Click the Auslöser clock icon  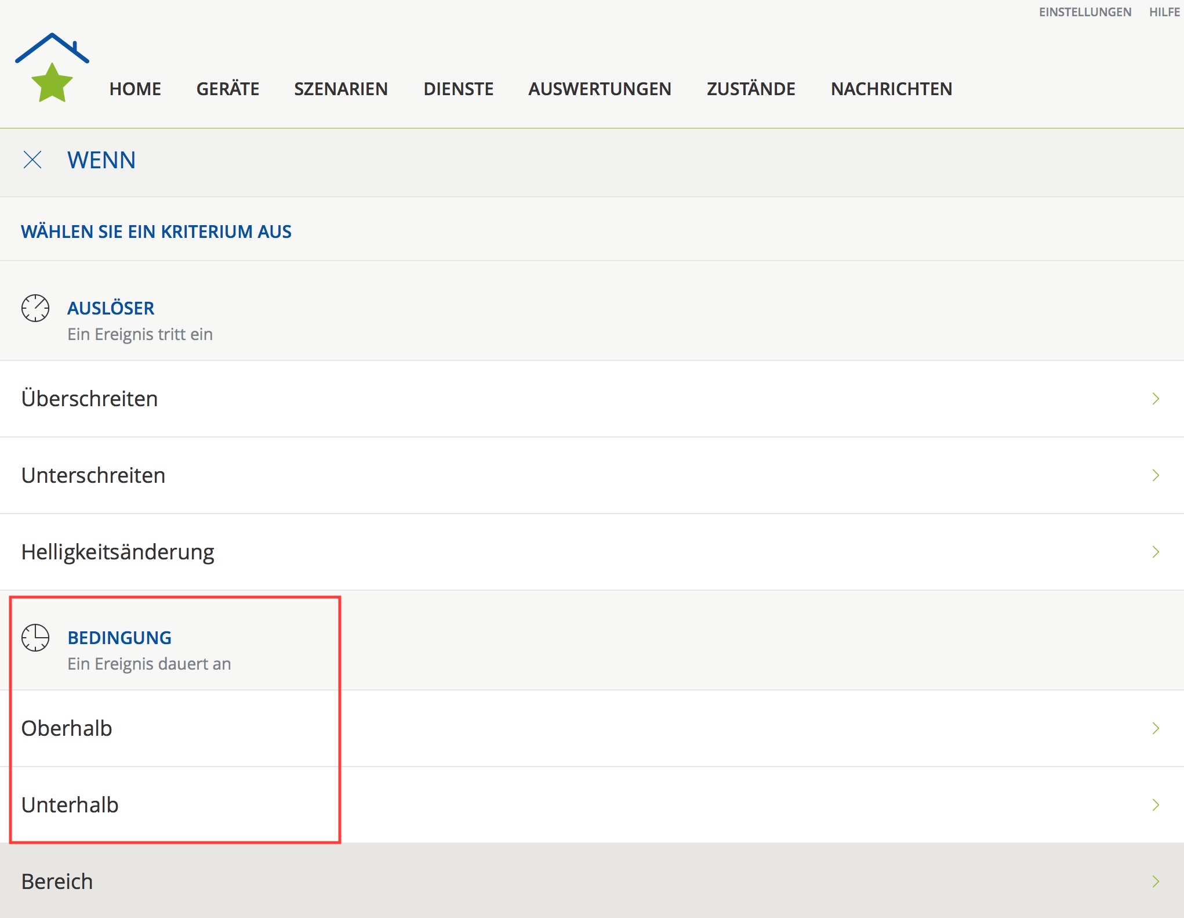(35, 308)
